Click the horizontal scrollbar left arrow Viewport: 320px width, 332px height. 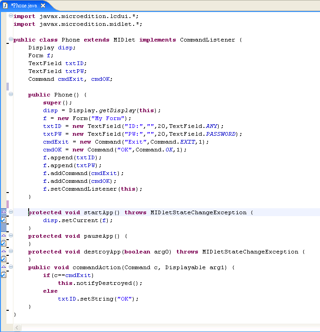[17, 328]
